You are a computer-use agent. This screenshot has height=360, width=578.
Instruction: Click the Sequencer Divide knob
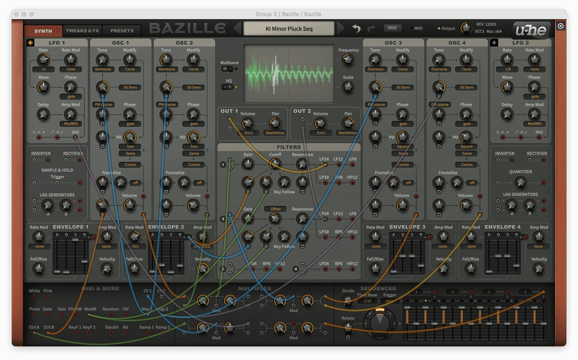[x=348, y=300]
